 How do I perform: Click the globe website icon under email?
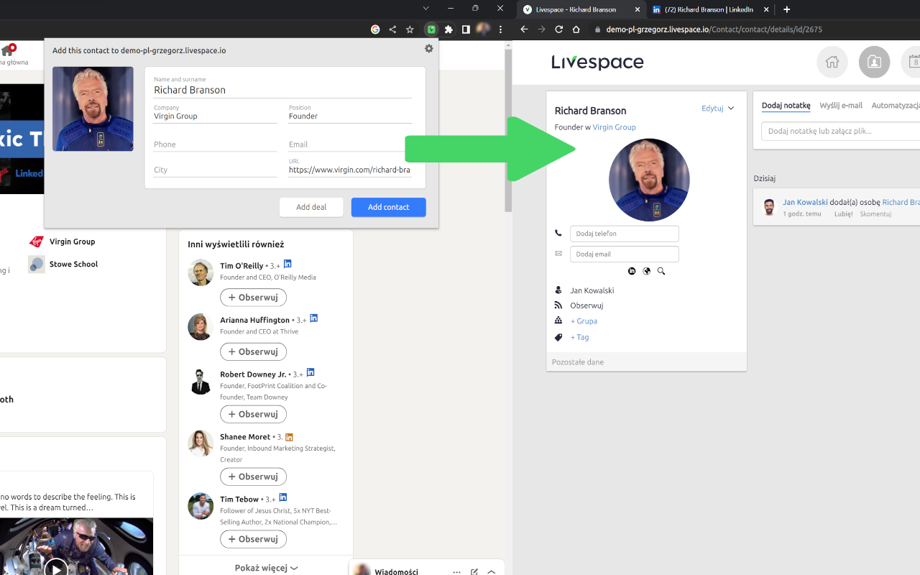pos(646,271)
